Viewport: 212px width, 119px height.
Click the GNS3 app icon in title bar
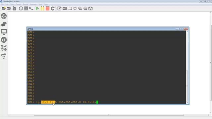pyautogui.click(x=1, y=1)
